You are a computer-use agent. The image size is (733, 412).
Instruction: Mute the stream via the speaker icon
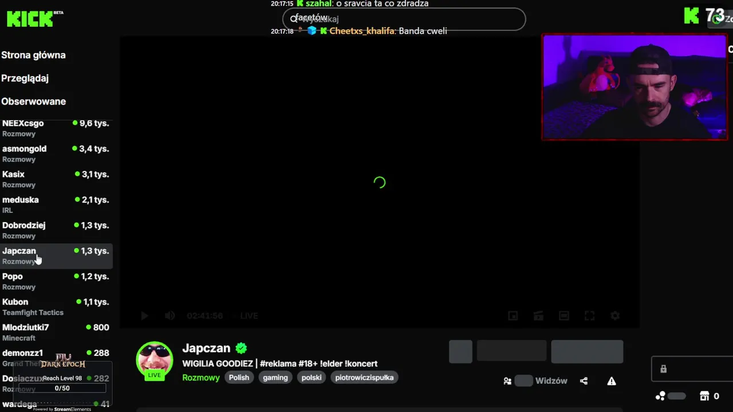point(170,316)
